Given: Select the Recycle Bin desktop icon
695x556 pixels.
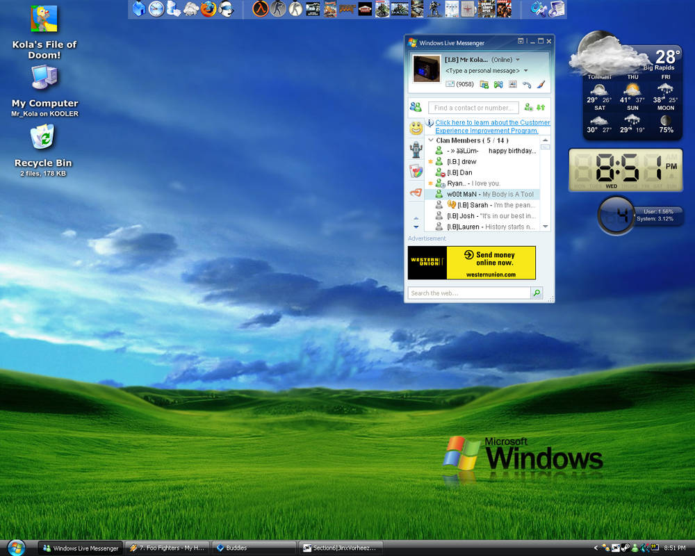Looking at the screenshot, I should pos(43,151).
